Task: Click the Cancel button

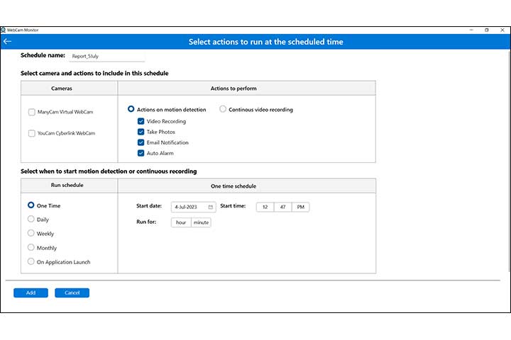Action: pyautogui.click(x=72, y=293)
